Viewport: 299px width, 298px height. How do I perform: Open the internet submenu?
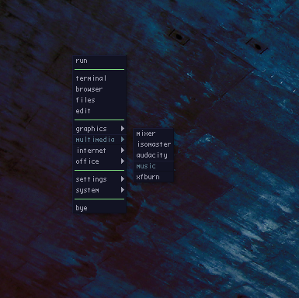(x=99, y=151)
